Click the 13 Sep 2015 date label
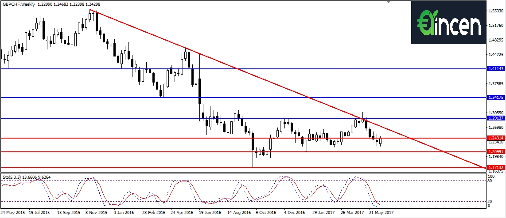Viewport: 506px width, 218px height. click(69, 213)
